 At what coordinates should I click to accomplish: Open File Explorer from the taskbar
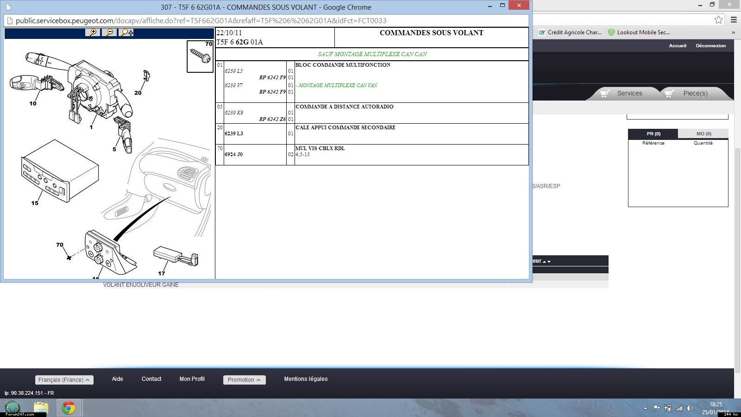point(41,408)
